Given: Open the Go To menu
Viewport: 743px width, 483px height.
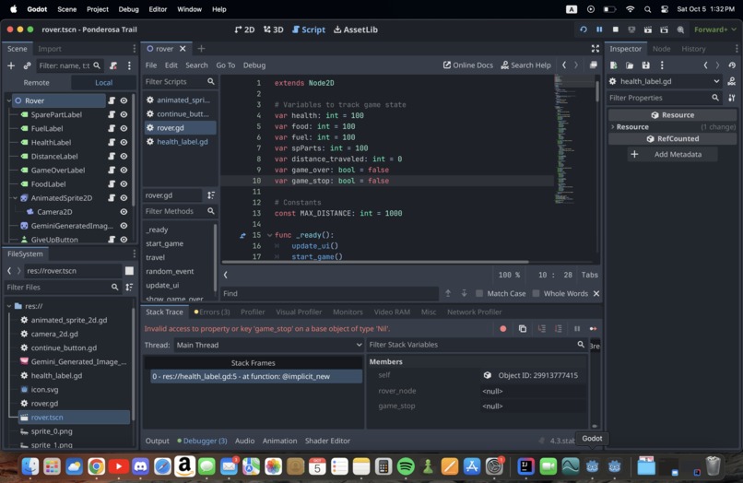Looking at the screenshot, I should tap(226, 65).
